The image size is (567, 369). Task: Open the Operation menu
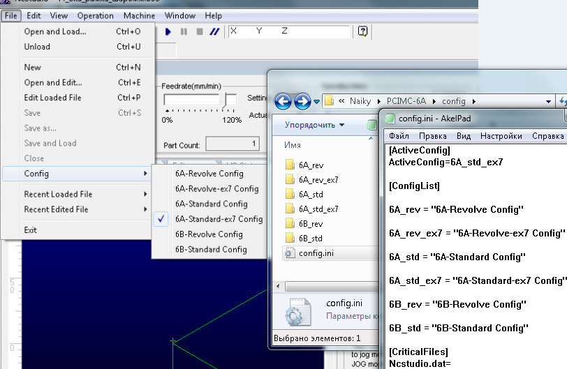(96, 16)
